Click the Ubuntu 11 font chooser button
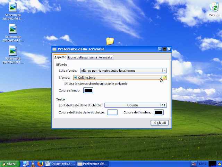 click(136, 105)
